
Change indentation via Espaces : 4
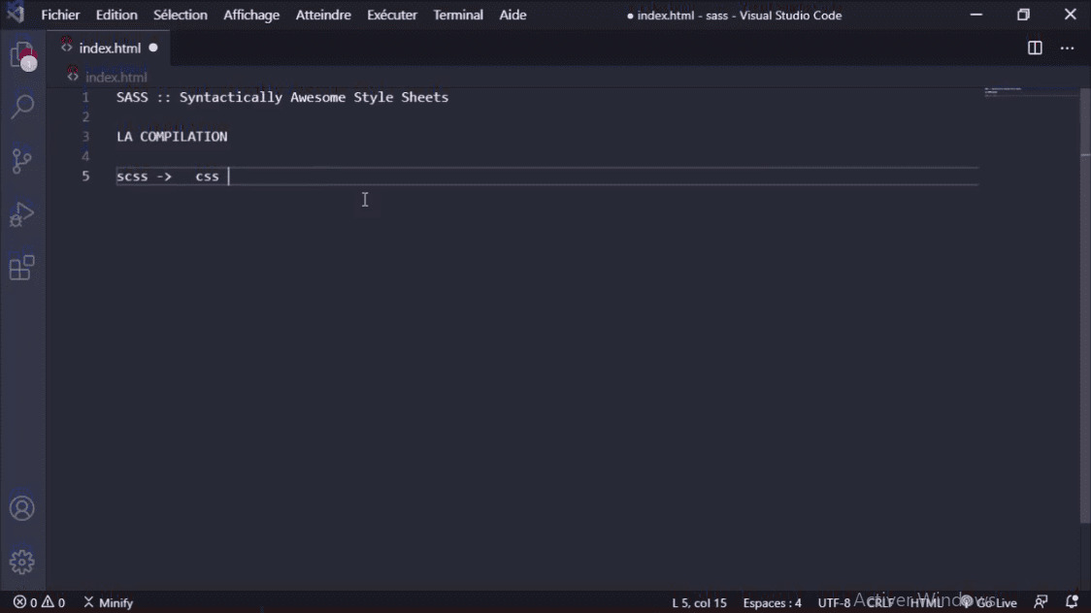point(772,602)
